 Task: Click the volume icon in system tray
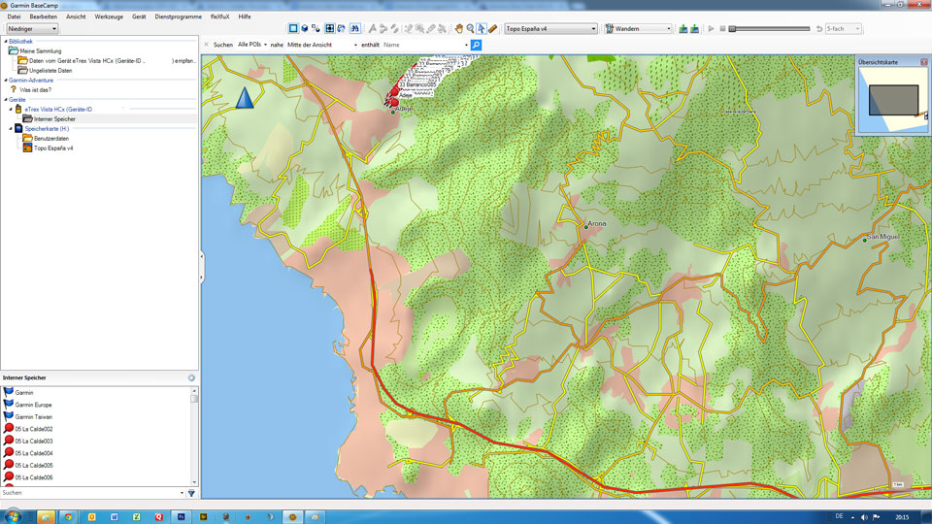click(864, 517)
